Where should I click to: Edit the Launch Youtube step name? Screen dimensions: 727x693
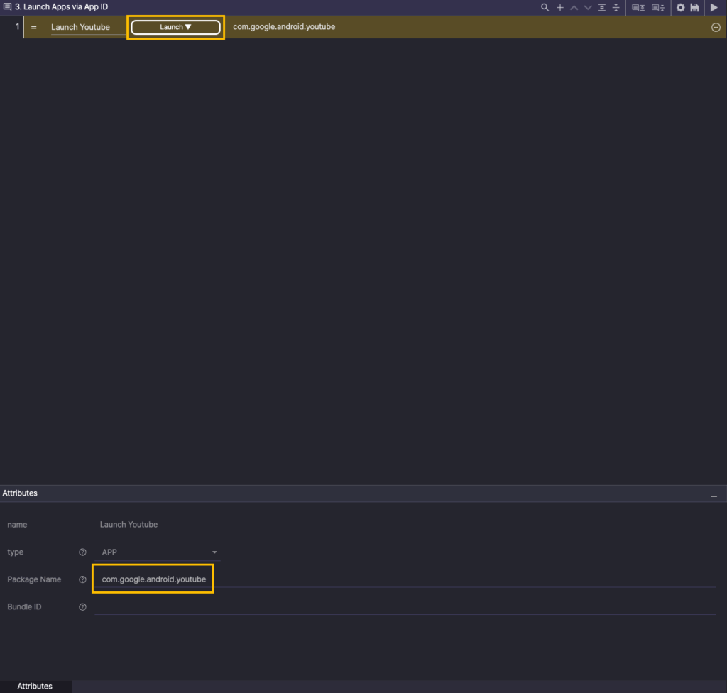tap(81, 27)
